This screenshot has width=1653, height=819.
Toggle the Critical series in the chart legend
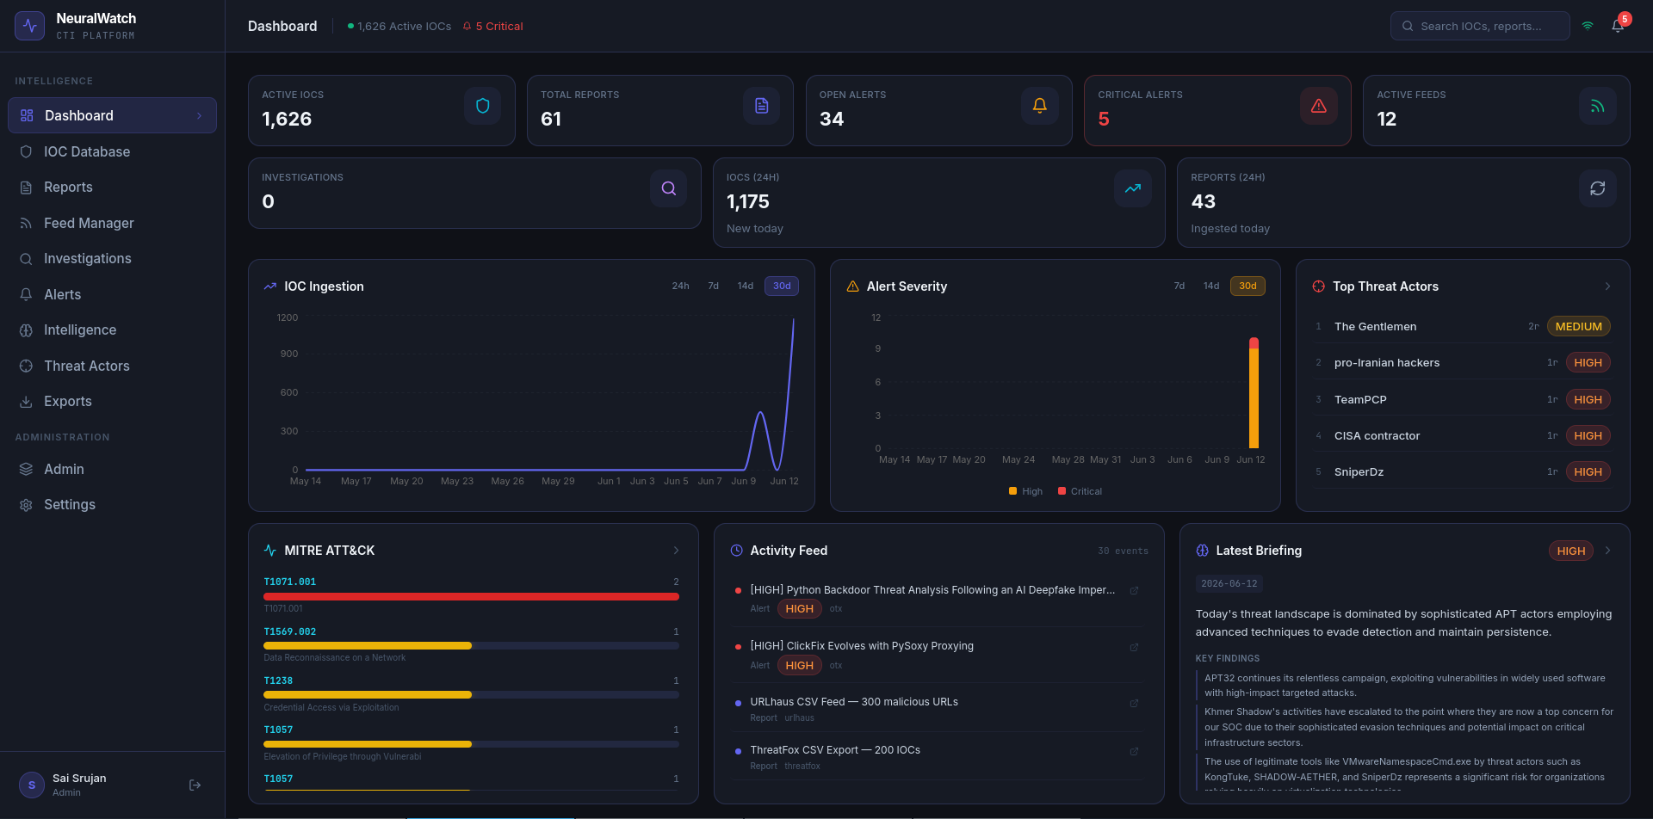[x=1080, y=491]
